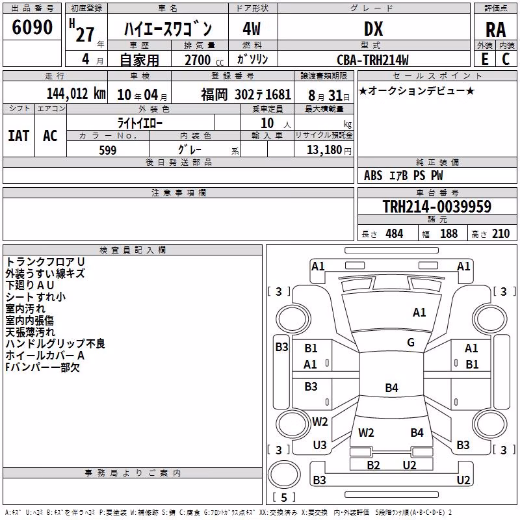
Task: Select the 車台番号 header
Action: (437, 192)
